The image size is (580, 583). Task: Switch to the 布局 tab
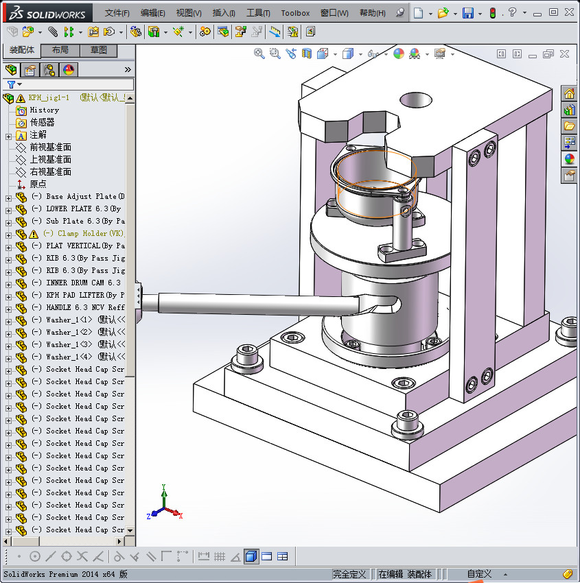click(x=60, y=50)
